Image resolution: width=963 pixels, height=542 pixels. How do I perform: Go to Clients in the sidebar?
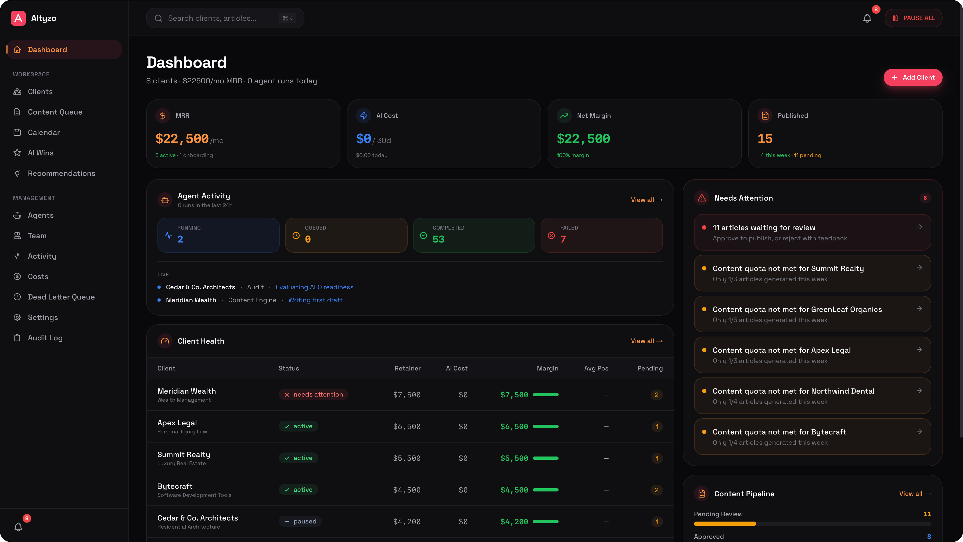tap(64, 92)
